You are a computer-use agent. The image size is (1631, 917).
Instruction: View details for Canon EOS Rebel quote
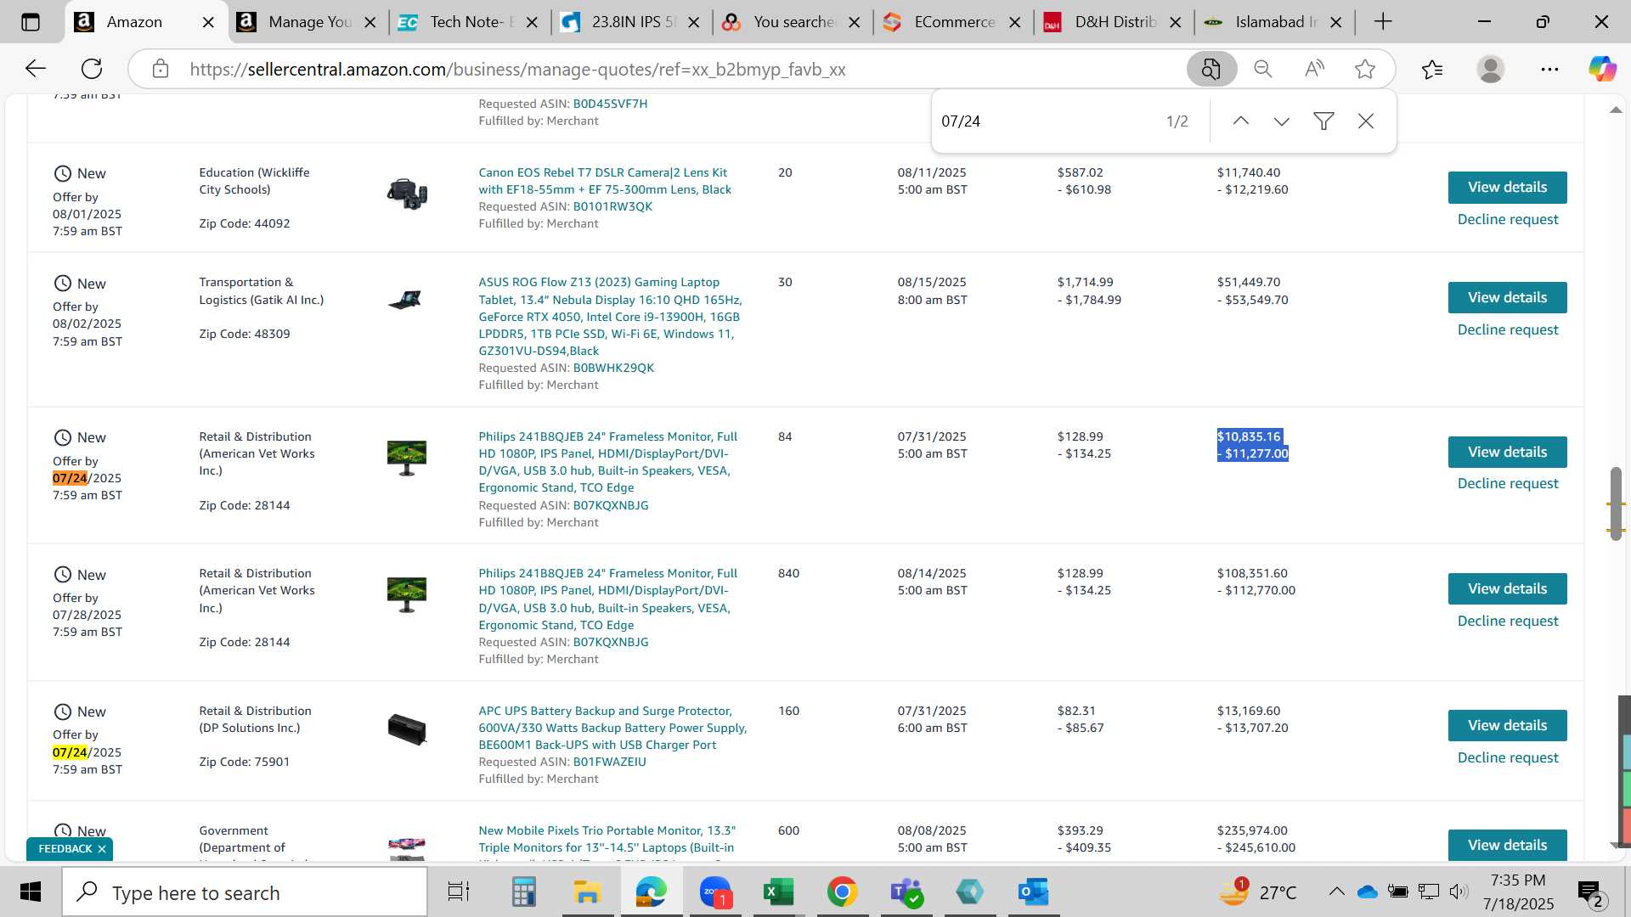pos(1507,188)
